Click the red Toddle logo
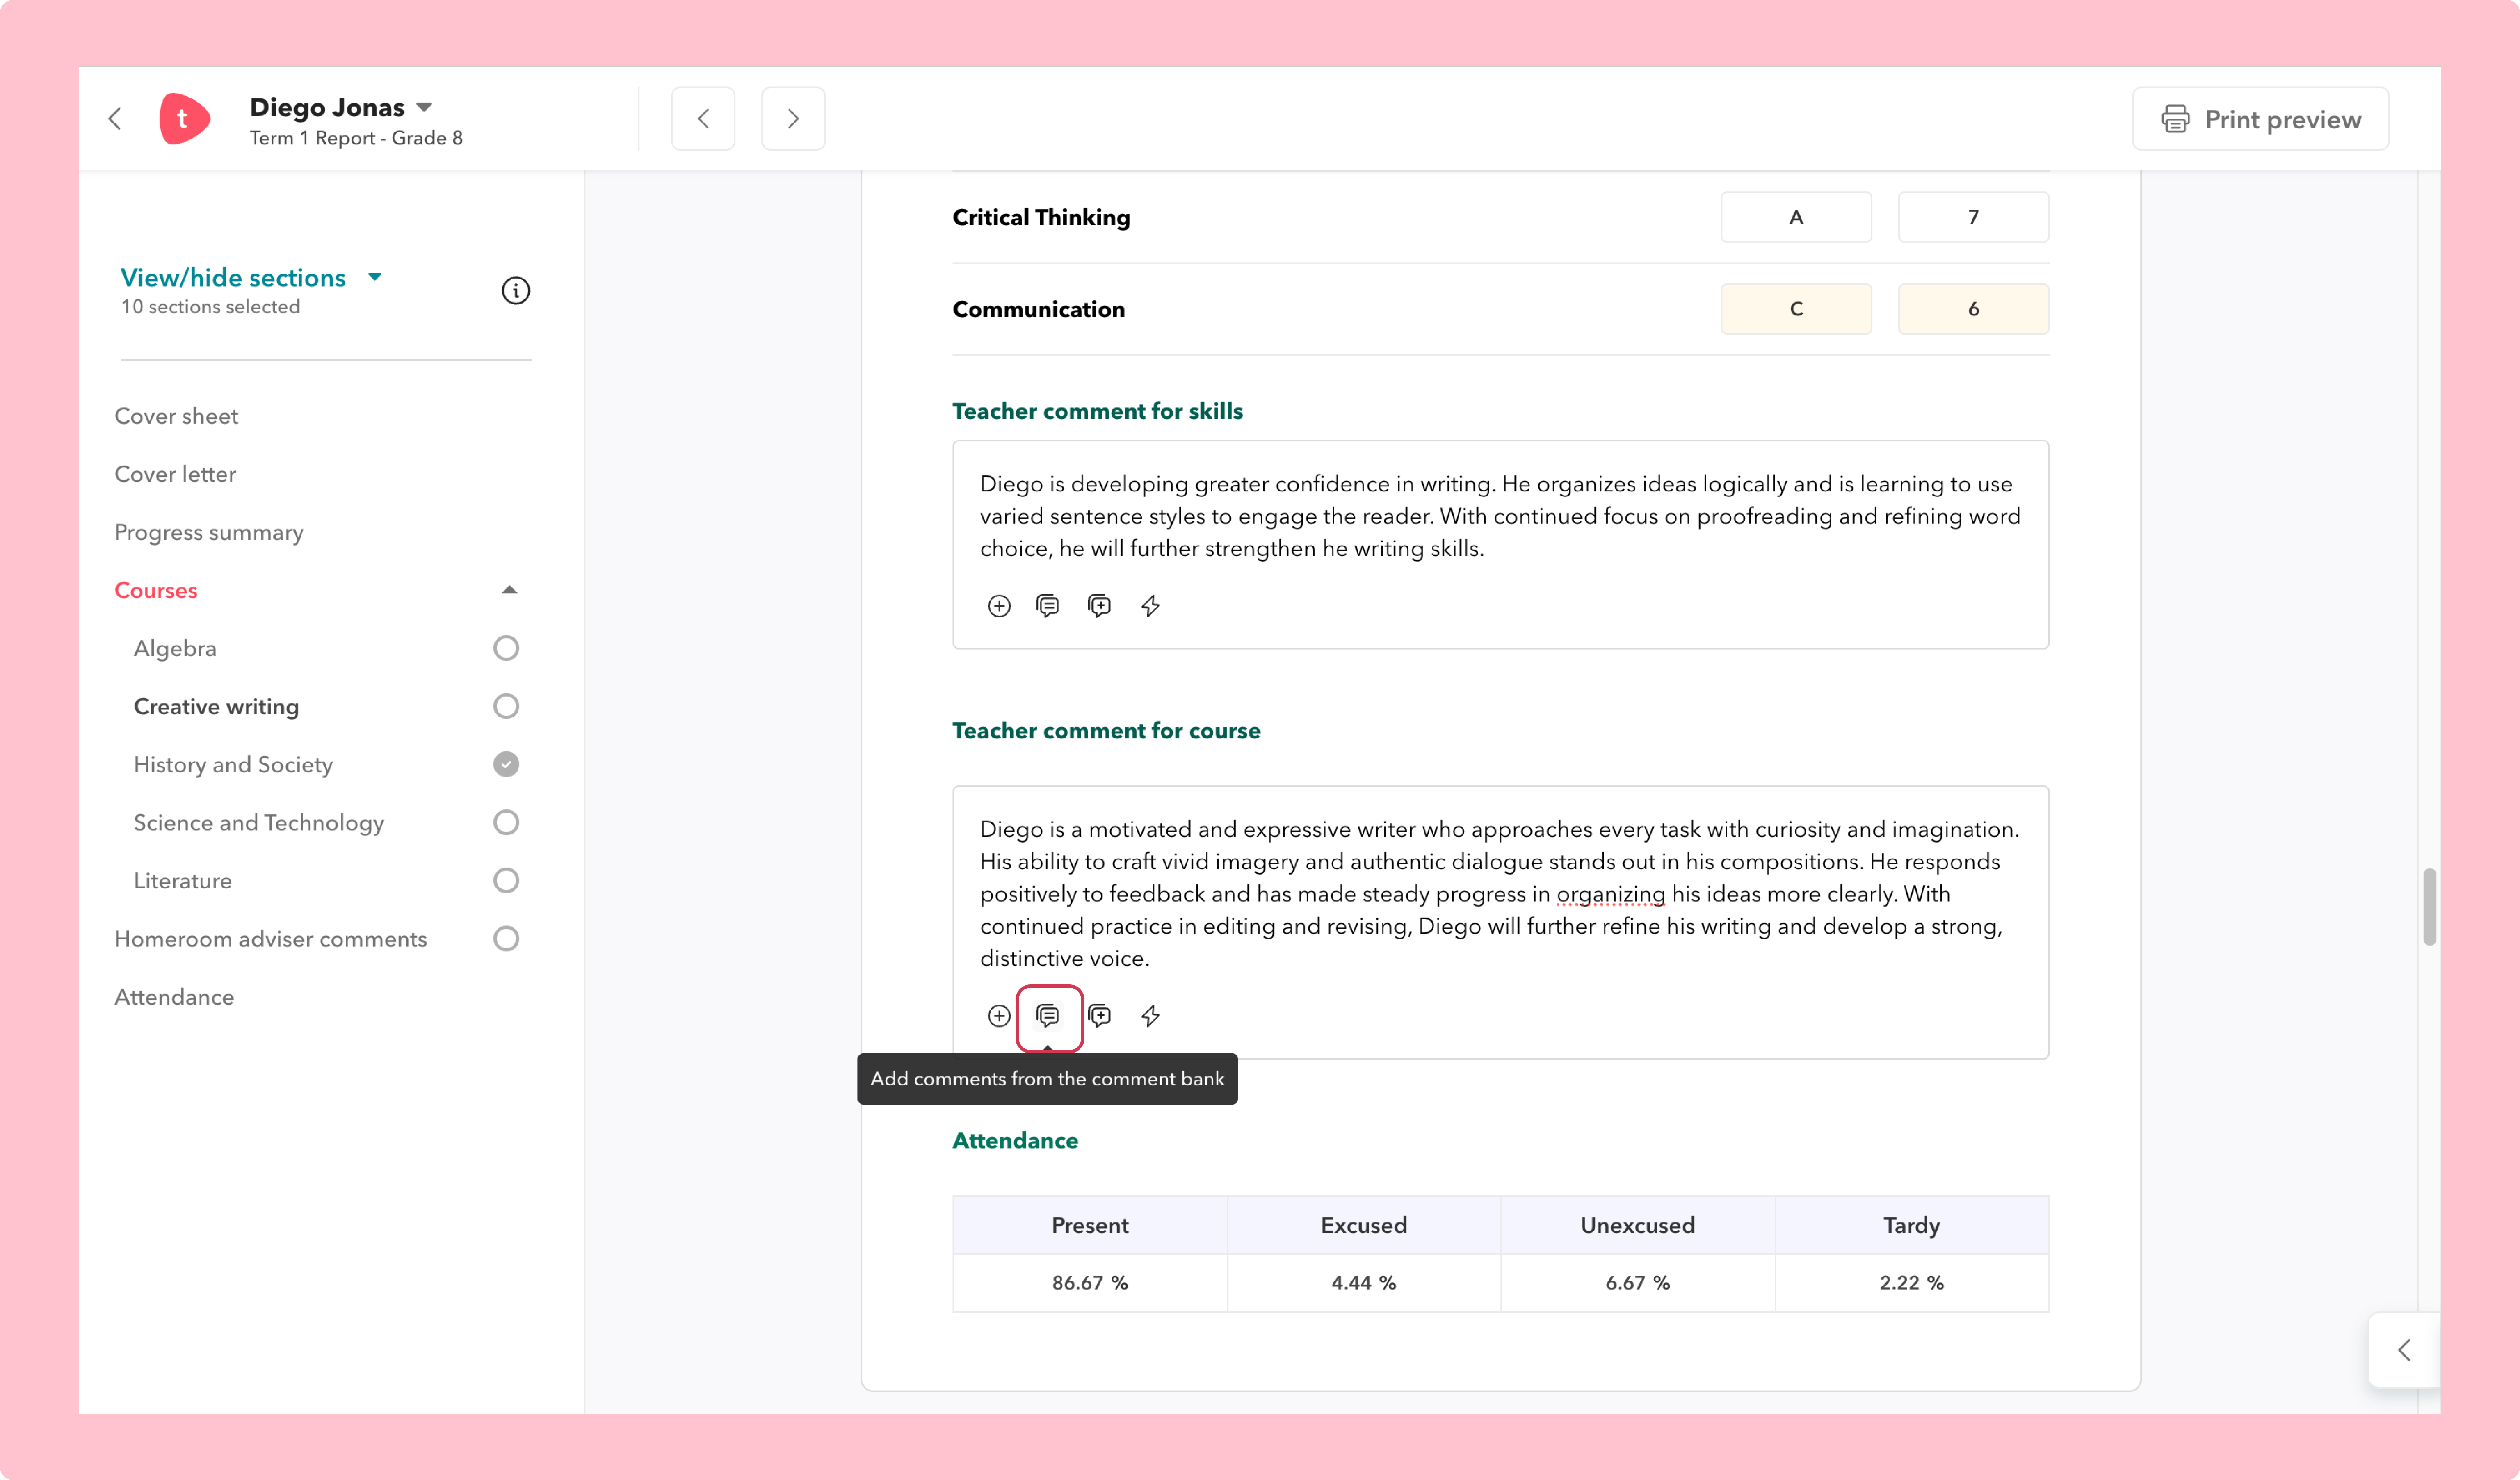The height and width of the screenshot is (1480, 2520). pyautogui.click(x=184, y=119)
